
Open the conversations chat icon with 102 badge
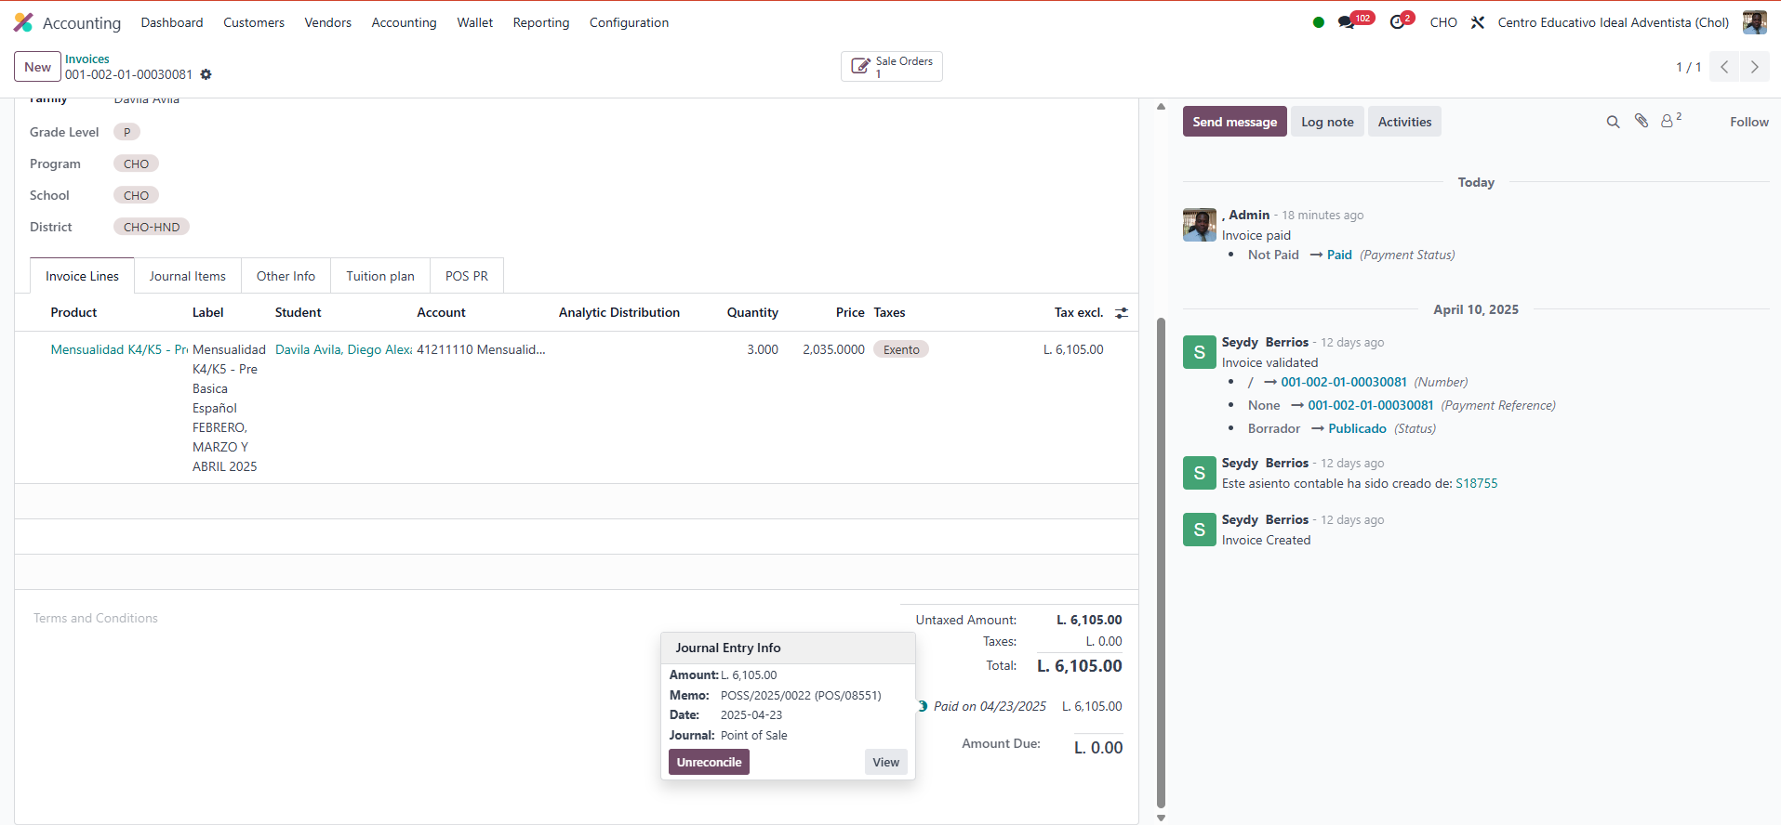click(1346, 22)
